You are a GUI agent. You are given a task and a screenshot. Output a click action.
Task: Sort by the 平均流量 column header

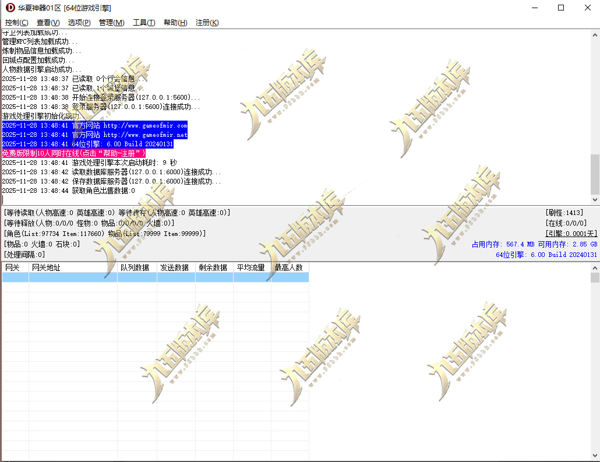click(252, 267)
